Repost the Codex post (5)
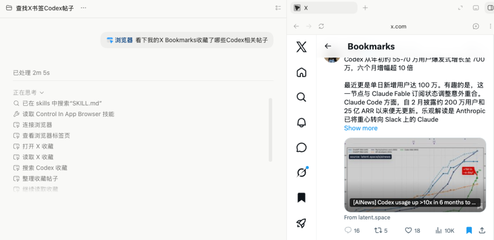The width and height of the screenshot is (494, 240). click(x=381, y=230)
